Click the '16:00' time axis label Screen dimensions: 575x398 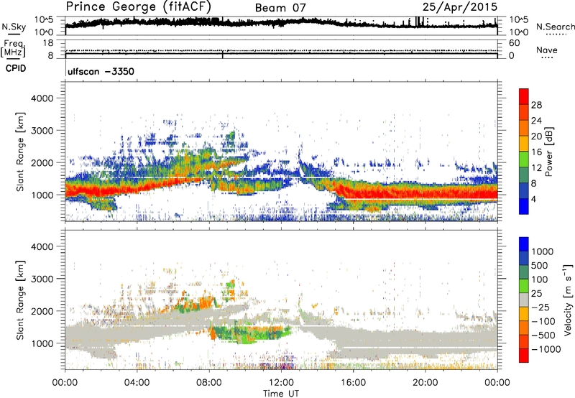pyautogui.click(x=353, y=382)
